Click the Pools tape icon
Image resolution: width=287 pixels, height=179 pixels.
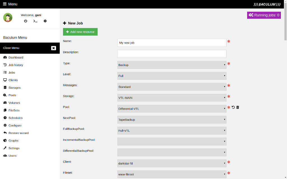point(5,95)
